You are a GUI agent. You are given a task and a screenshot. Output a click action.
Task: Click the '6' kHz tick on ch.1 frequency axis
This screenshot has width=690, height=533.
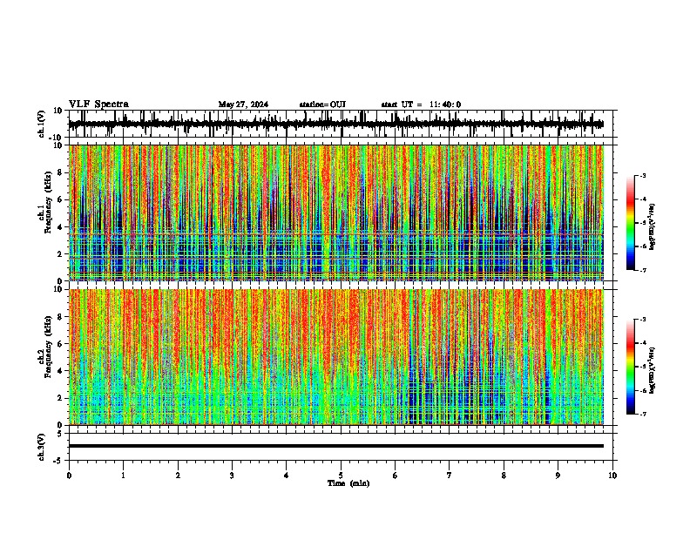pos(60,199)
